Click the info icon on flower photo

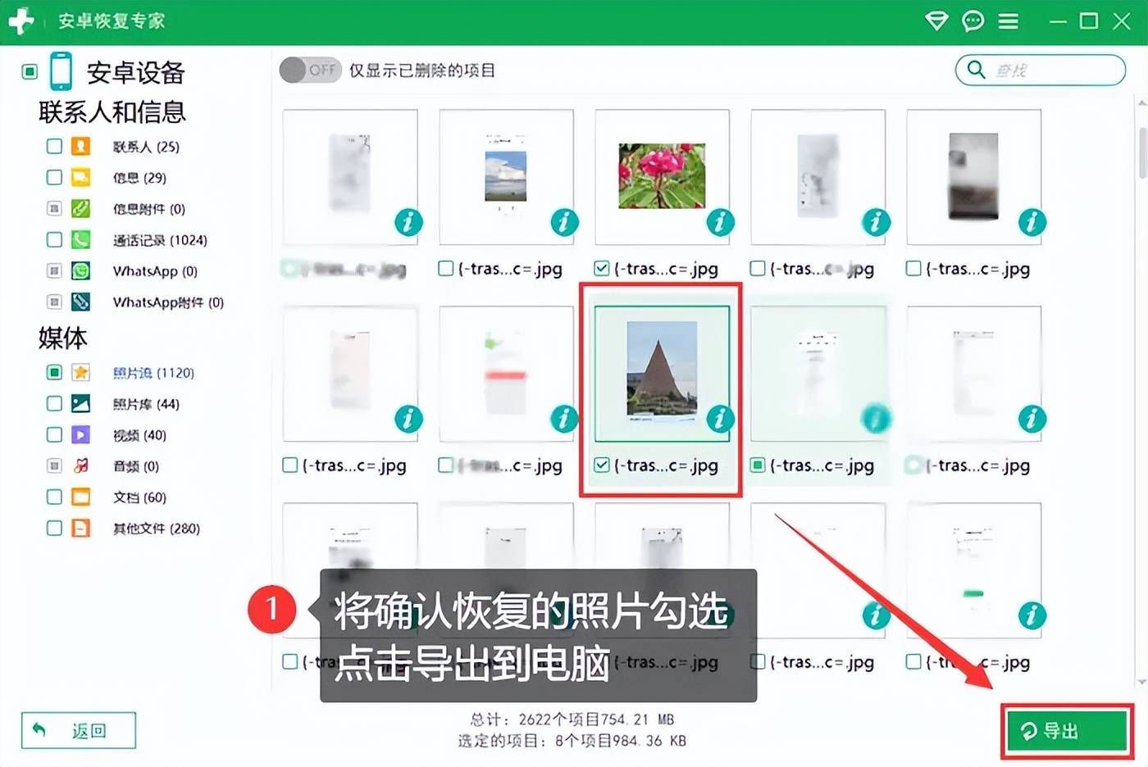tap(720, 222)
